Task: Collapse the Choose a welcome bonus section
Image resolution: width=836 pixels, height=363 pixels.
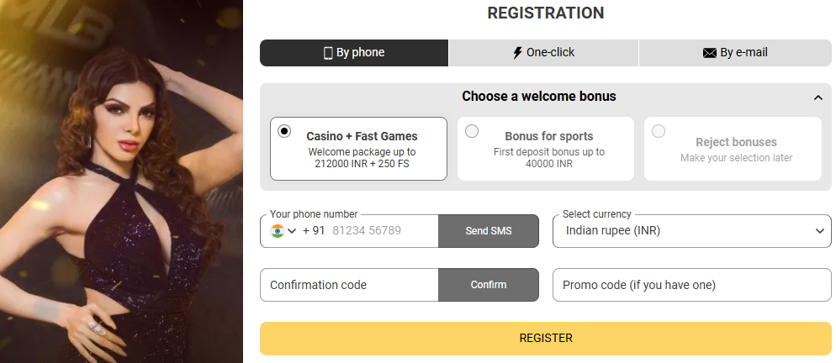Action: (818, 97)
